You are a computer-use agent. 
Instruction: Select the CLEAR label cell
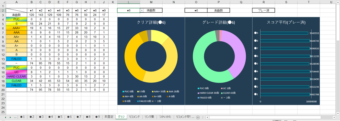[x=16, y=81]
